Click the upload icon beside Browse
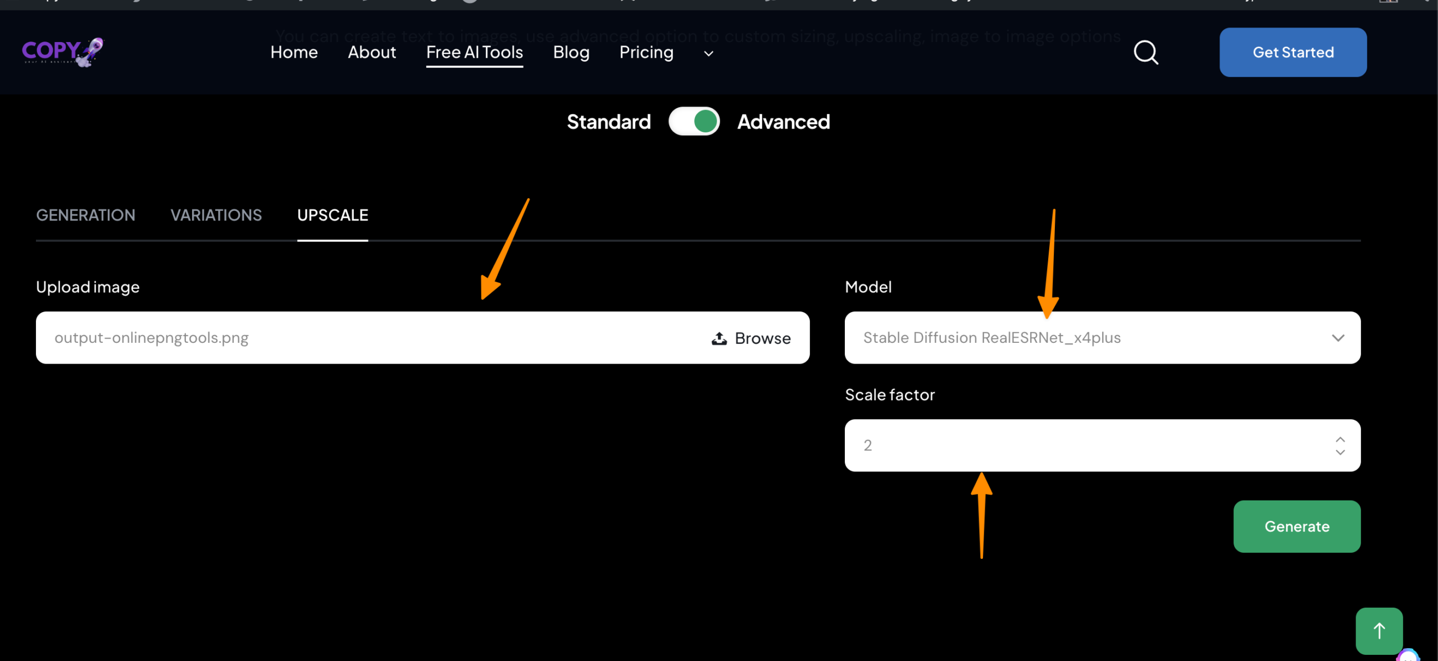 (x=719, y=338)
